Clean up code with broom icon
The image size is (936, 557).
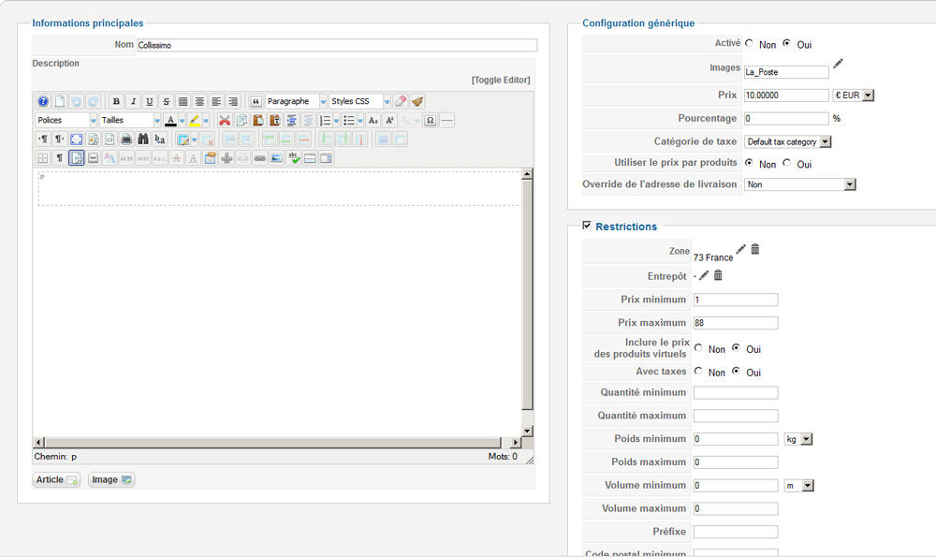[417, 101]
